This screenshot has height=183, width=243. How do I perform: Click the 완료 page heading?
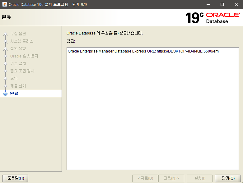(x=6, y=17)
